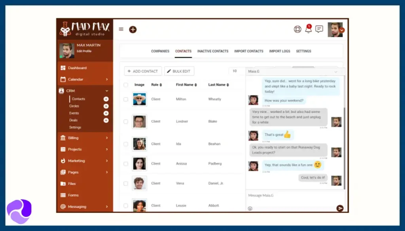This screenshot has width=405, height=231.
Task: Expand the Projects sidebar entry
Action: pos(106,149)
